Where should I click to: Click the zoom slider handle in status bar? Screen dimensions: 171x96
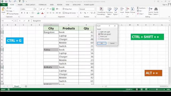(x=157, y=90)
